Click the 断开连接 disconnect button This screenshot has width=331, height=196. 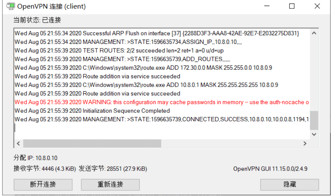tap(43, 185)
